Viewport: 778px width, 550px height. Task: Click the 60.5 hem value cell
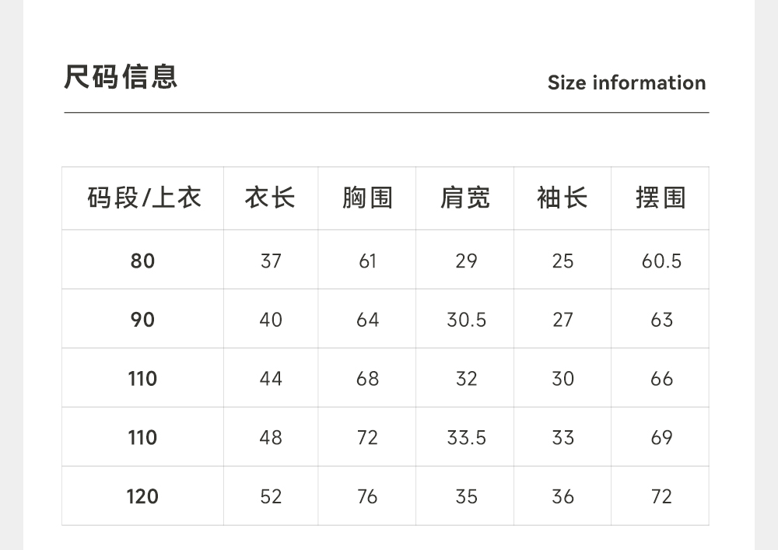tap(661, 261)
